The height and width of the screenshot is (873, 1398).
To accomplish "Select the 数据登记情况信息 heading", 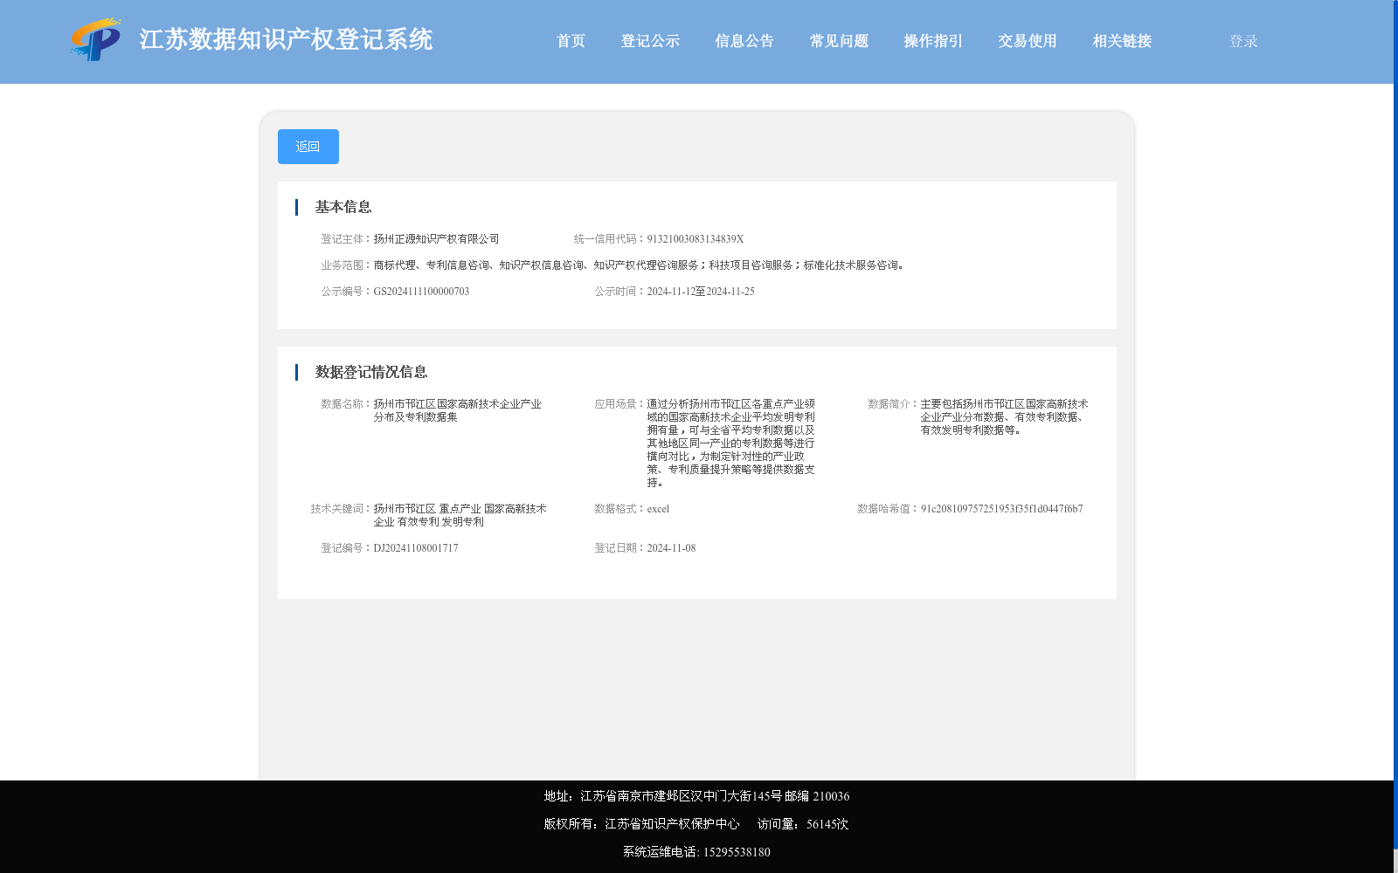I will (x=371, y=372).
